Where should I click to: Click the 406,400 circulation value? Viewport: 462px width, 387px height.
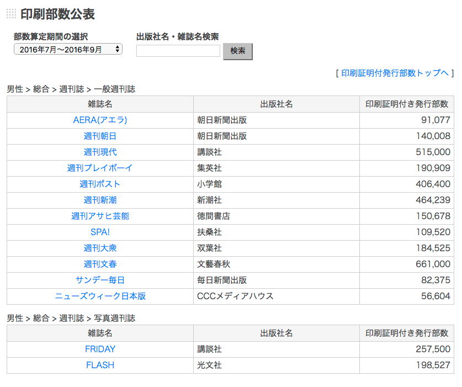click(x=433, y=184)
